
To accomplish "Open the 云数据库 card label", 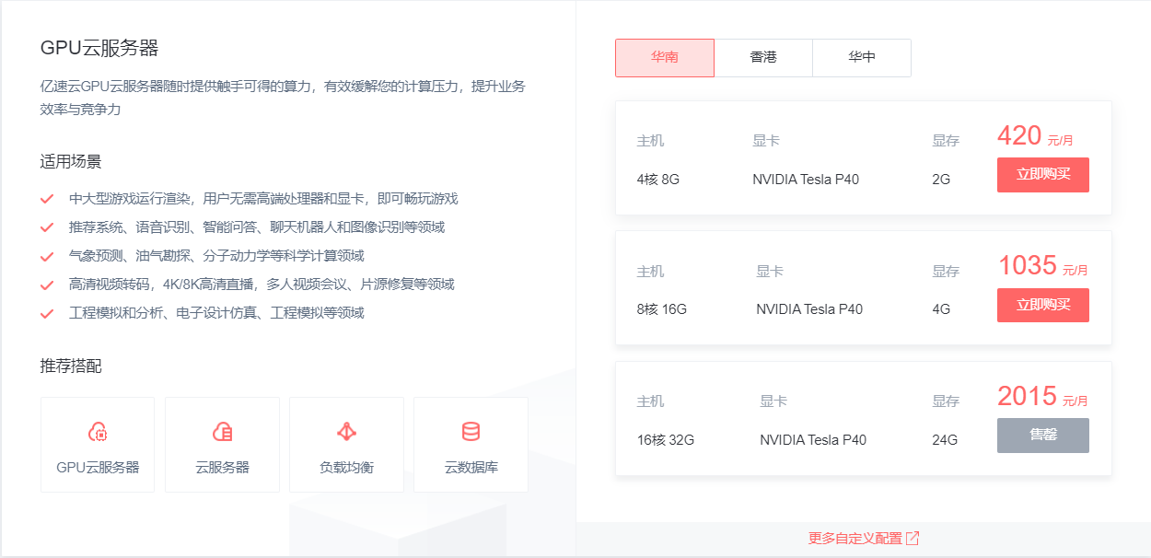I will (471, 467).
